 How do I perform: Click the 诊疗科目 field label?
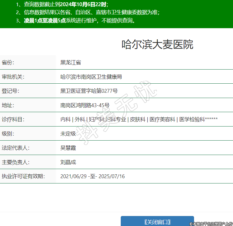[13, 119]
